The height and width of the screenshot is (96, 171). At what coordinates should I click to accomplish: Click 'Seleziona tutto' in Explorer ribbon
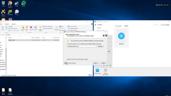pos(72,26)
